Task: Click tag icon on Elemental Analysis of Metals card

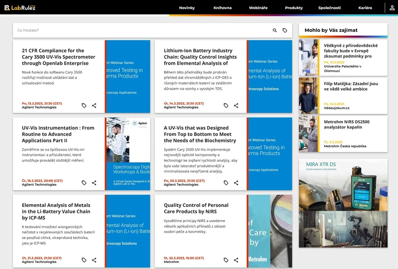Action: (x=84, y=260)
